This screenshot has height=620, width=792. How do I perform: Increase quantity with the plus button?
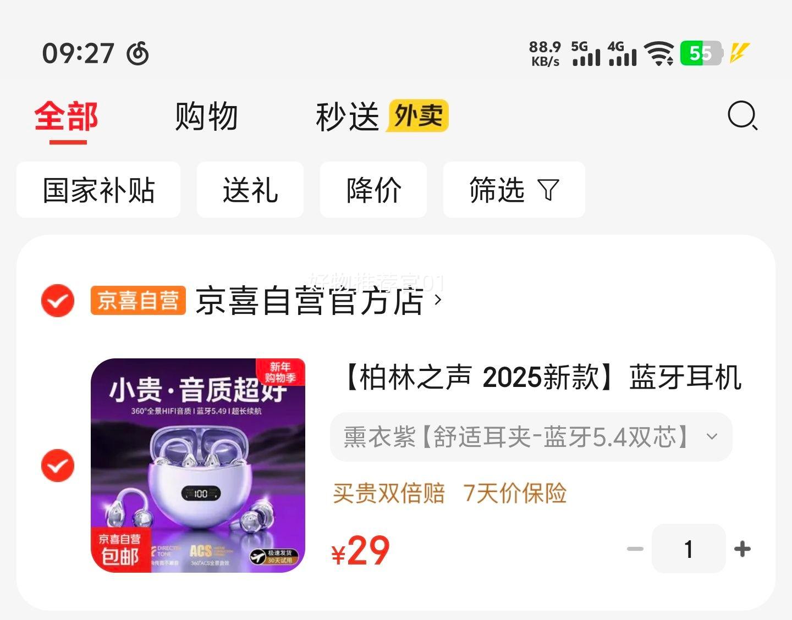click(743, 549)
